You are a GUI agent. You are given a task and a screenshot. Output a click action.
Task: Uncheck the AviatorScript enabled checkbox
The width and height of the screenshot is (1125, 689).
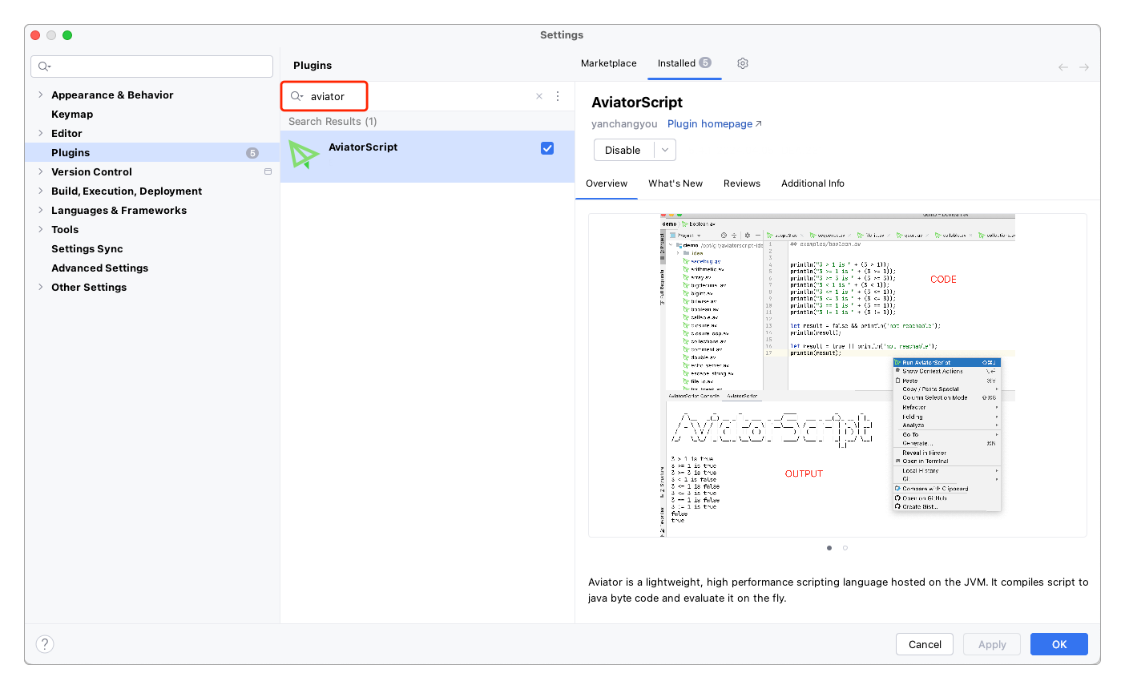547,148
